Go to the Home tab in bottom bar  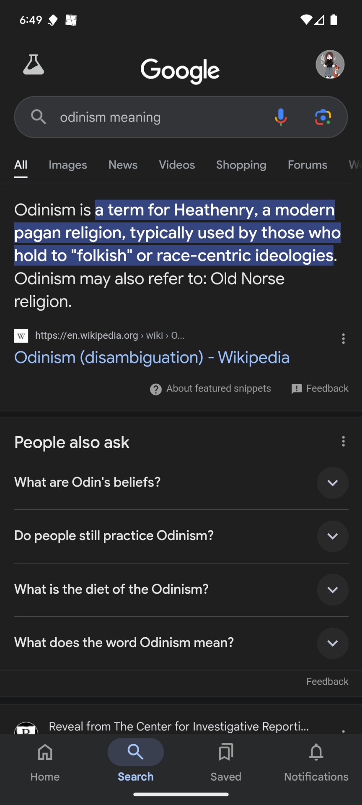click(x=45, y=762)
